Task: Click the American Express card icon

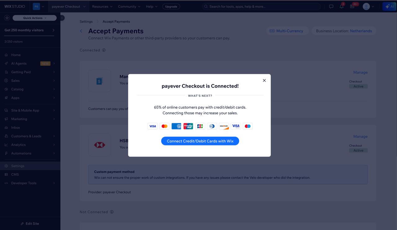Action: coord(176,126)
